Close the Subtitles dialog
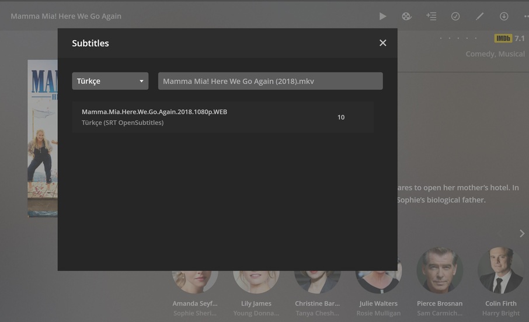 click(x=383, y=43)
